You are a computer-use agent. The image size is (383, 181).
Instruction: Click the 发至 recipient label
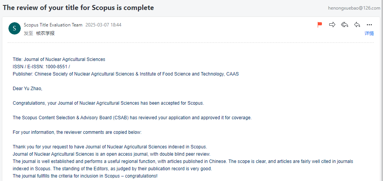[x=28, y=33]
